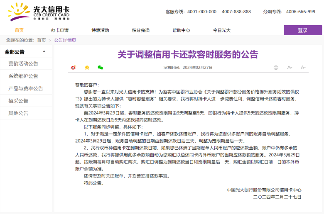Collapse the 全部公告 sidebar arrow

(44, 51)
